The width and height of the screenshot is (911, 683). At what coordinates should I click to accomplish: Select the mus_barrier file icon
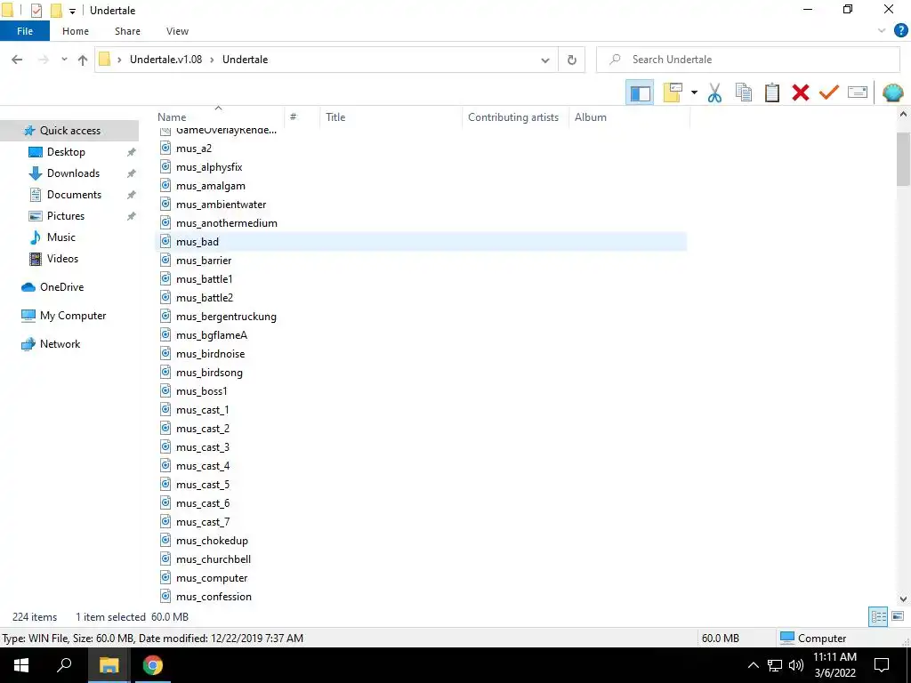165,261
